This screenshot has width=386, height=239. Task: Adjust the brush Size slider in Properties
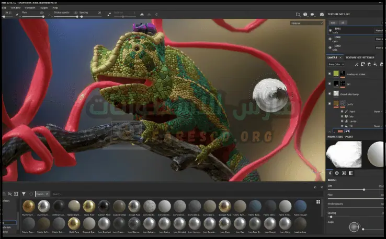364,189
